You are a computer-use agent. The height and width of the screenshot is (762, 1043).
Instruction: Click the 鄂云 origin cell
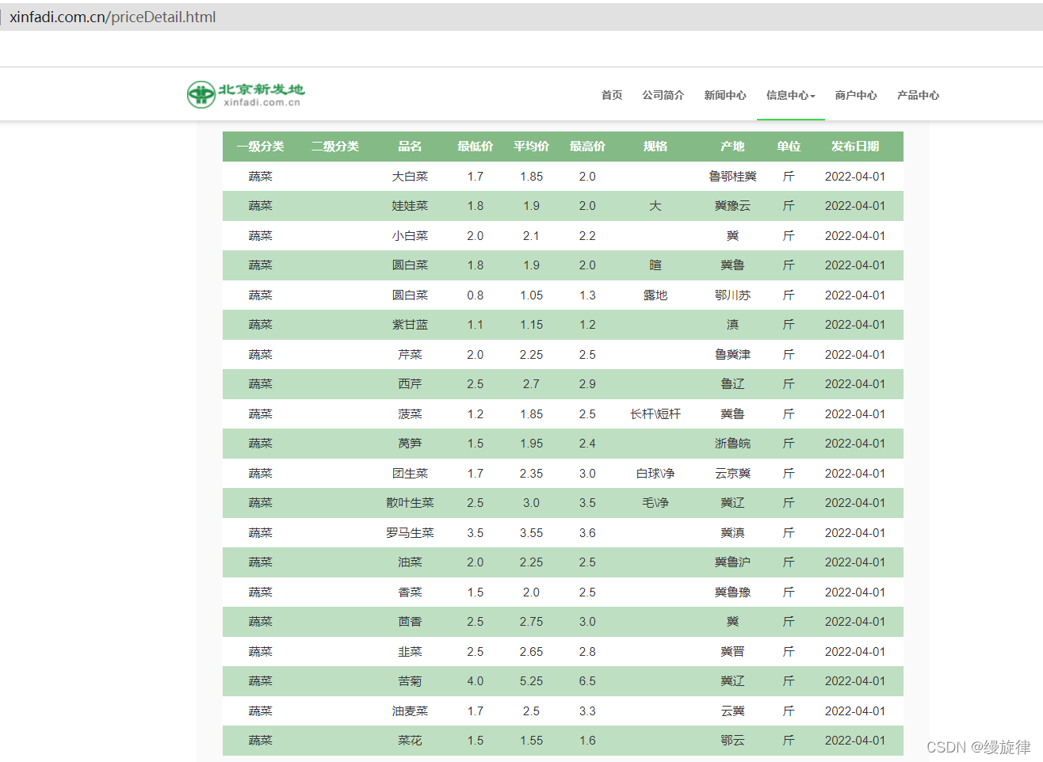pos(732,741)
